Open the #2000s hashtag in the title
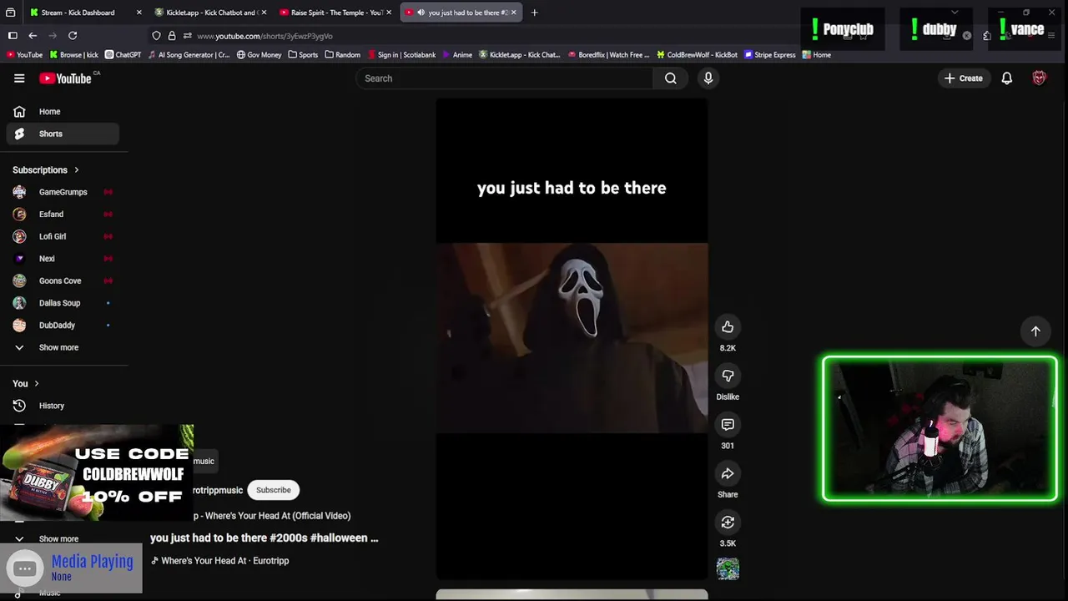The image size is (1068, 601). (288, 538)
